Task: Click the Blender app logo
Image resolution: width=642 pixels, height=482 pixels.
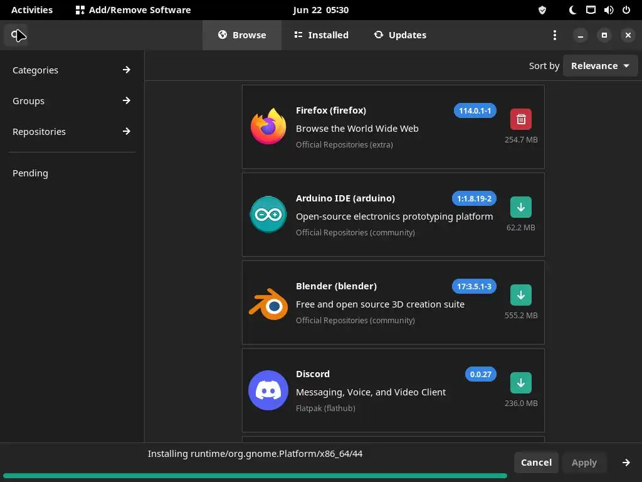Action: click(268, 304)
